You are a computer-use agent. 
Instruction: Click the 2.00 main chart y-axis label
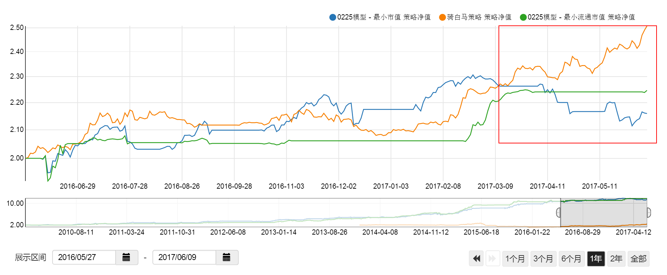[17, 158]
